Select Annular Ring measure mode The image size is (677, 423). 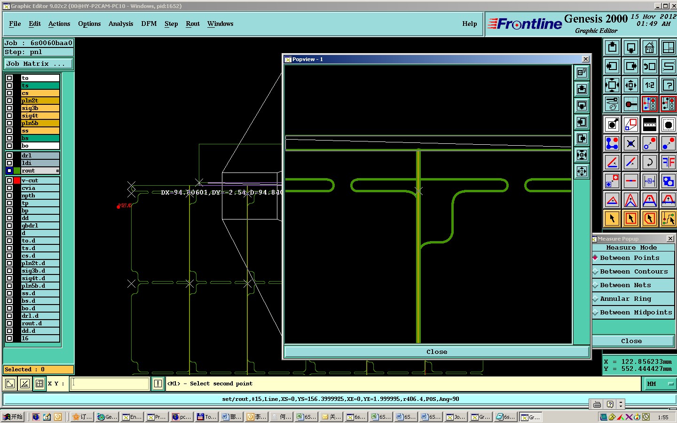[633, 299]
